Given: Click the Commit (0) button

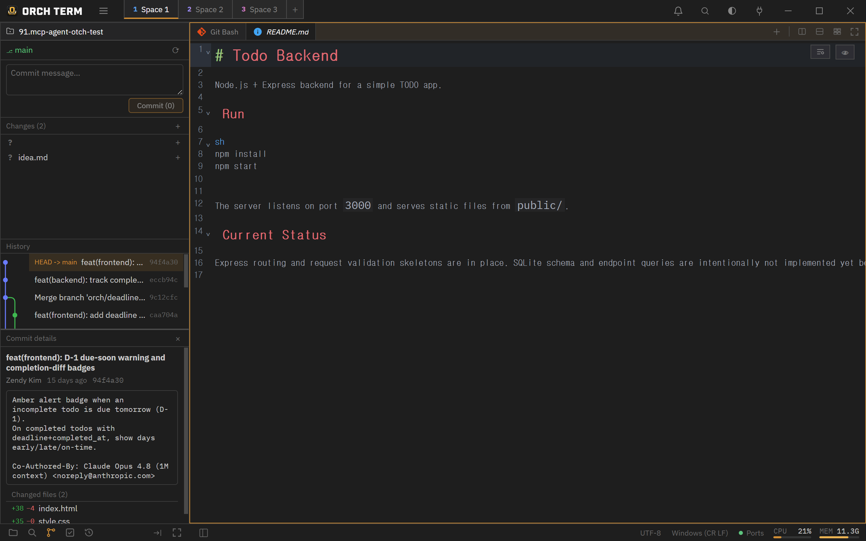Looking at the screenshot, I should tap(156, 105).
